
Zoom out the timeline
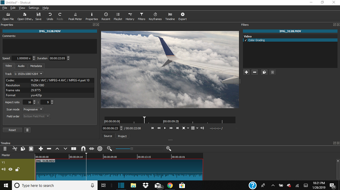click(x=109, y=149)
